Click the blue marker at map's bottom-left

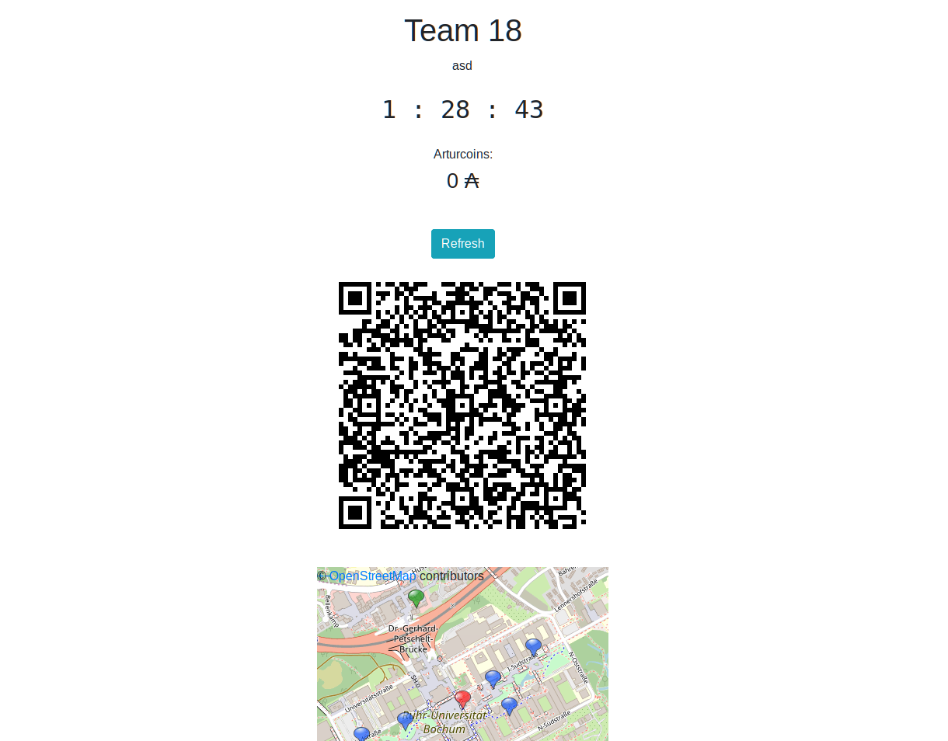[x=361, y=733]
